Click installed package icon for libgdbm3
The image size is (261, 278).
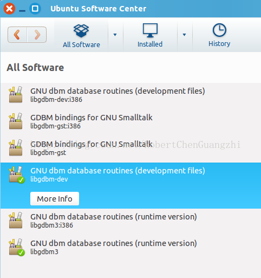coord(17,247)
